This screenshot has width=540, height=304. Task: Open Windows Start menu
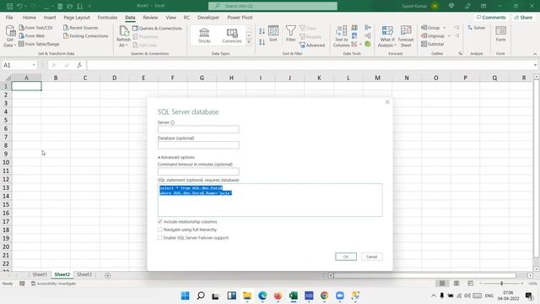pyautogui.click(x=185, y=296)
